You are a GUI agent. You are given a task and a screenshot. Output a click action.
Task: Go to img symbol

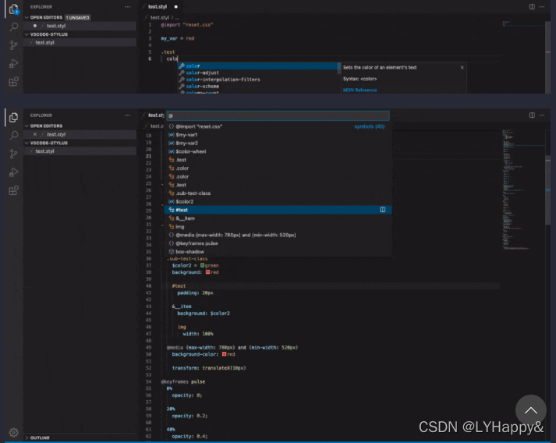tap(278, 227)
